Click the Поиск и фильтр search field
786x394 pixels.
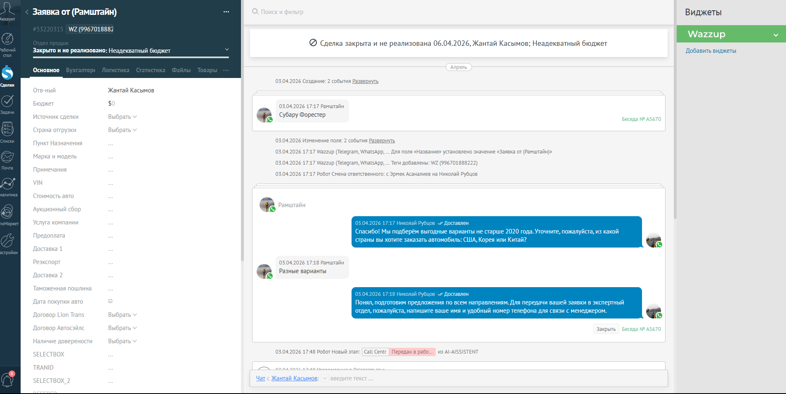click(x=282, y=12)
